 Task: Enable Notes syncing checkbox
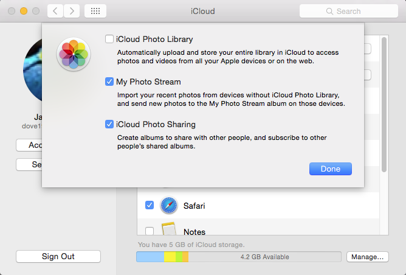pyautogui.click(x=150, y=231)
